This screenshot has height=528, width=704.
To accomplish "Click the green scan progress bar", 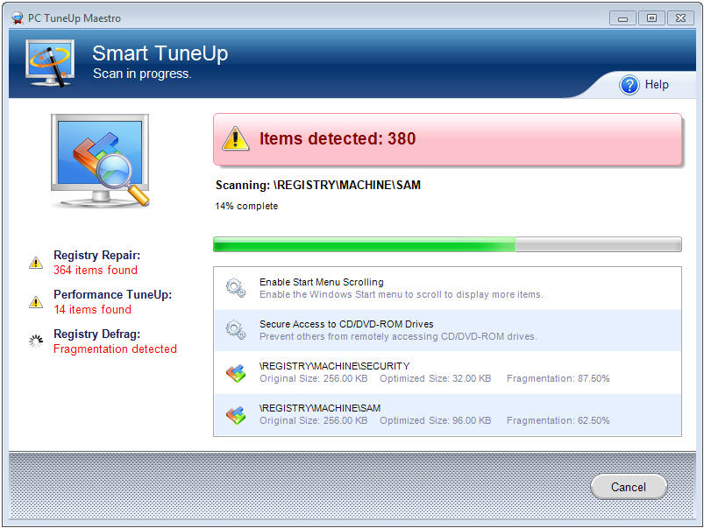I will click(x=447, y=244).
